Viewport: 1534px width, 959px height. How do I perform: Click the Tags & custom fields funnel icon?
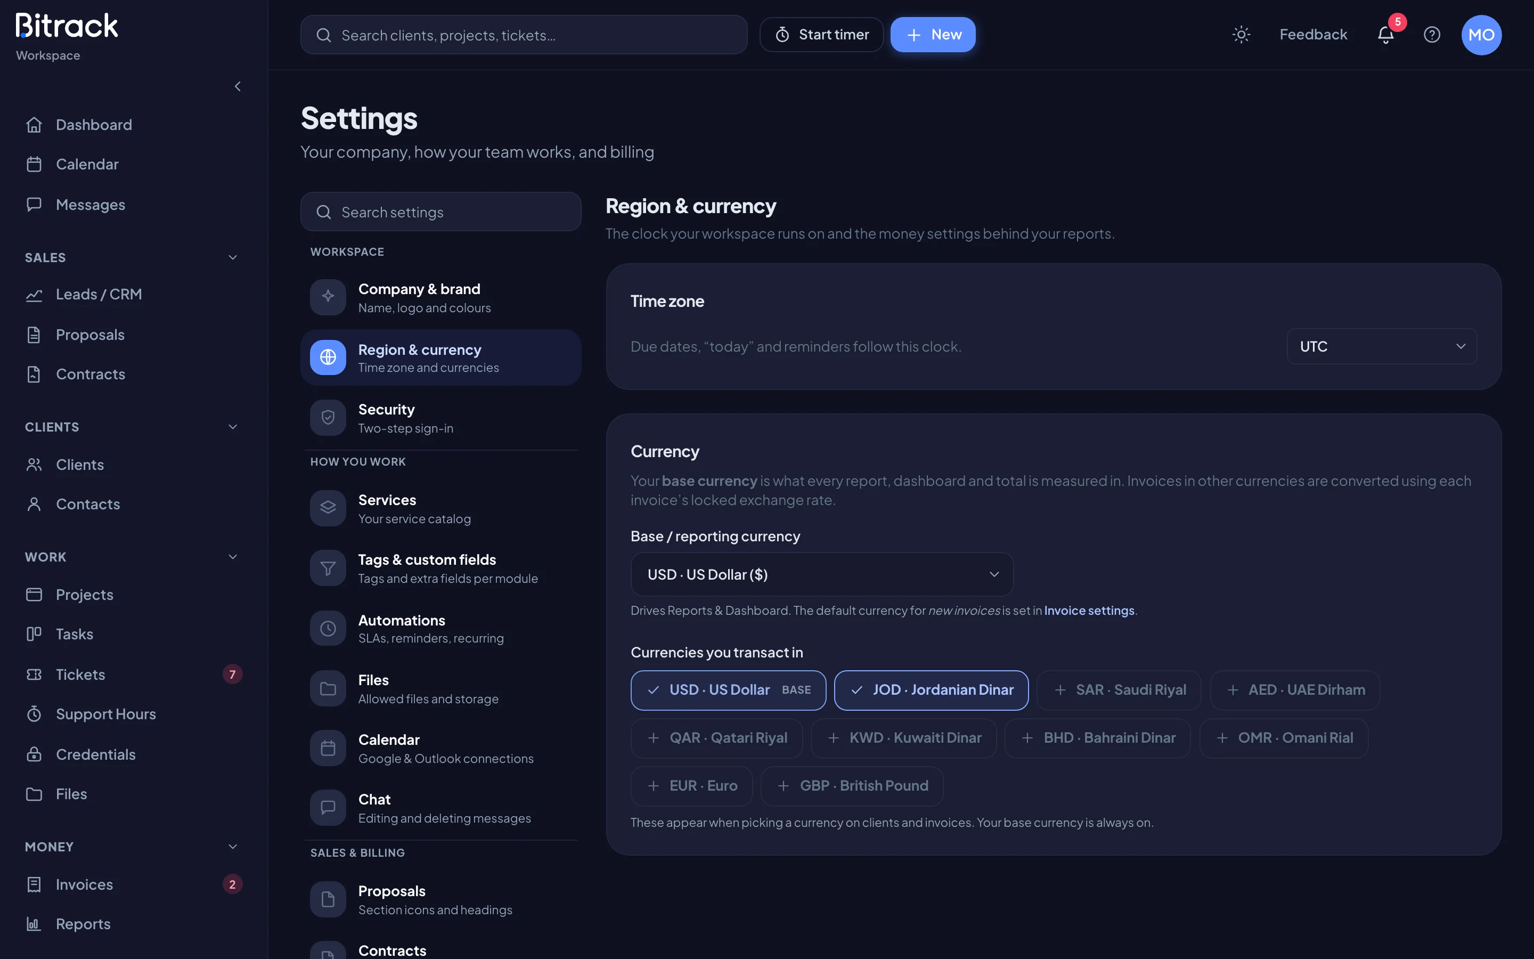(x=328, y=567)
